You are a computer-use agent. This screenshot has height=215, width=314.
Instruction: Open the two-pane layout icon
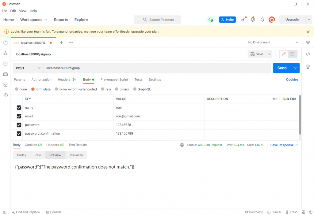[303, 212]
